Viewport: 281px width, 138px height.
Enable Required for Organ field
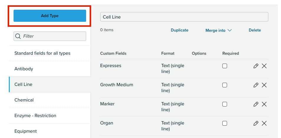click(225, 123)
